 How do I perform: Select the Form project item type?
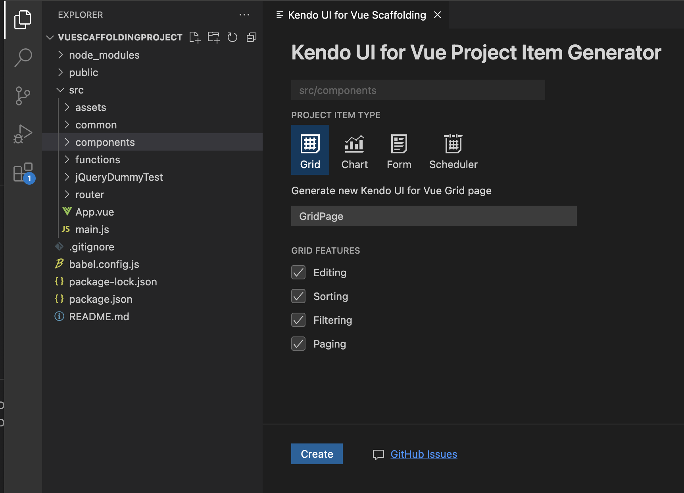399,150
